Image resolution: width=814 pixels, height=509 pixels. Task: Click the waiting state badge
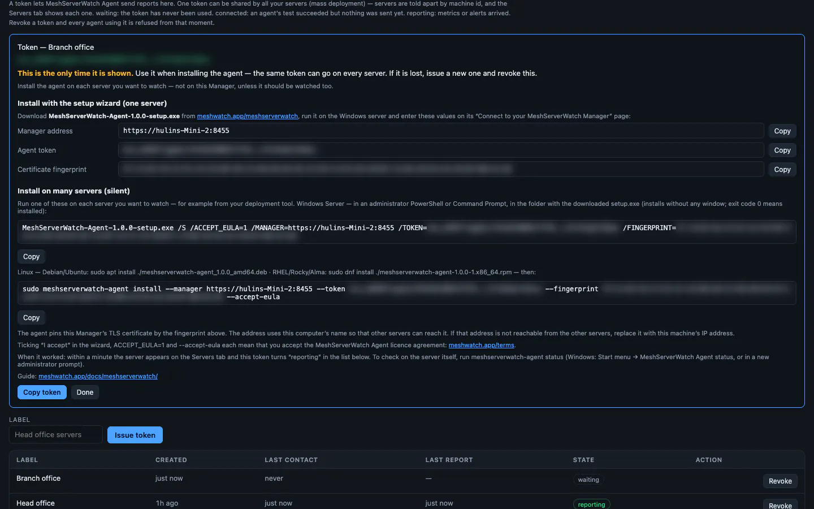(588, 480)
